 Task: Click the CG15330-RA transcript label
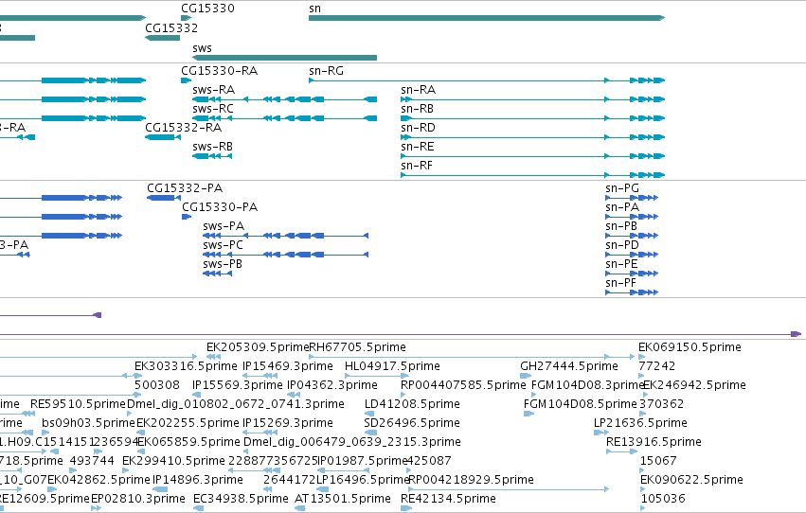[219, 71]
